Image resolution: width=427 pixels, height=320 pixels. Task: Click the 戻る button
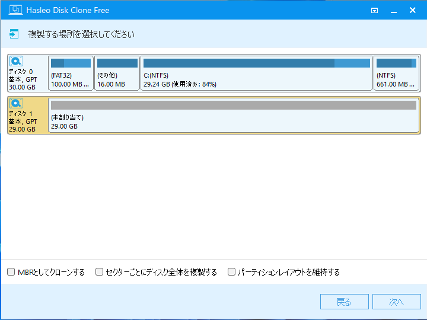(344, 302)
